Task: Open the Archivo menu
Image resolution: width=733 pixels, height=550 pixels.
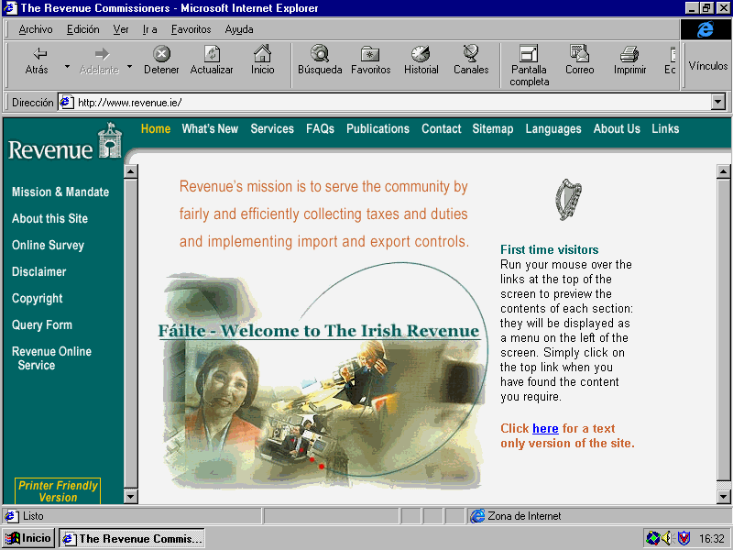Action: (36, 29)
